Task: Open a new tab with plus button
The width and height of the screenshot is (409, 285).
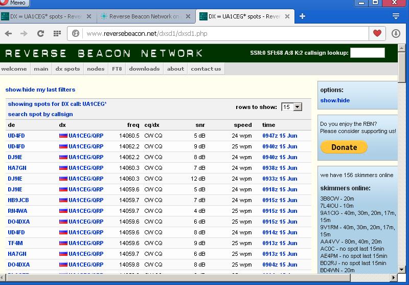Action: [302, 16]
